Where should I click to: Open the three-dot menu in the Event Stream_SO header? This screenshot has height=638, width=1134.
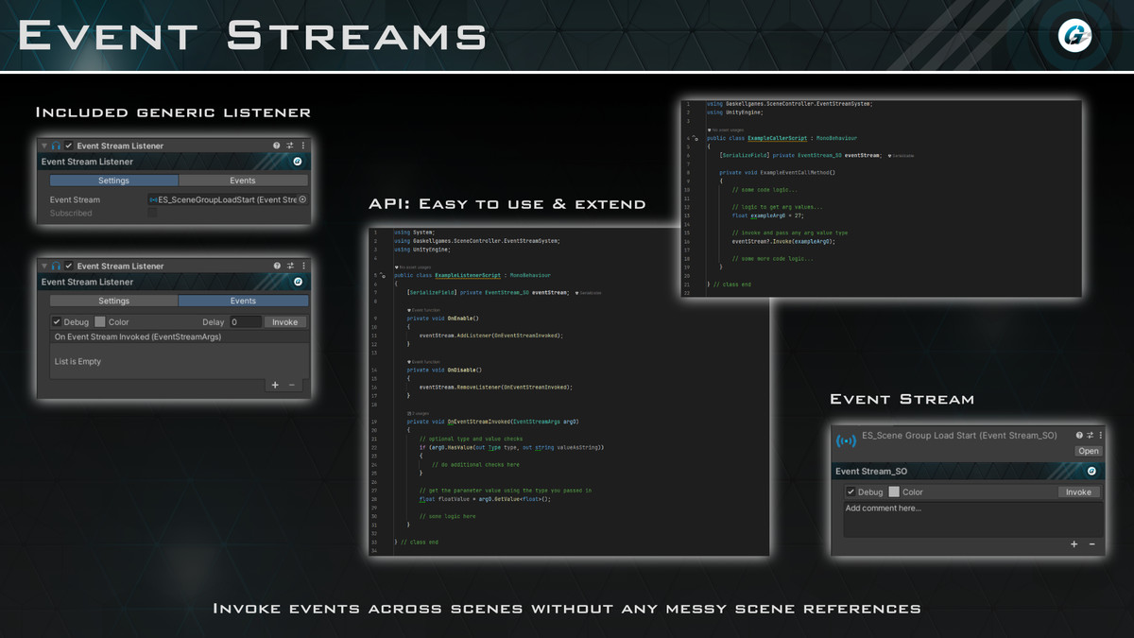(1099, 435)
